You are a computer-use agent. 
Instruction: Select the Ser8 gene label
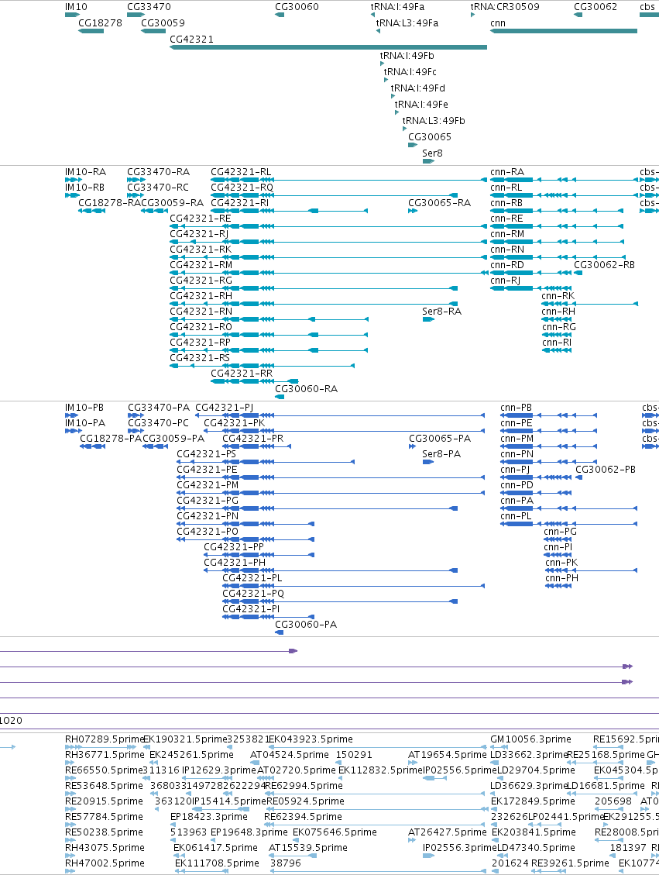(432, 153)
